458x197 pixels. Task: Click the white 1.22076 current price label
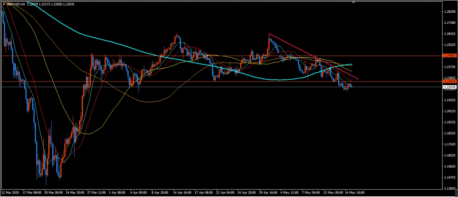pos(449,87)
